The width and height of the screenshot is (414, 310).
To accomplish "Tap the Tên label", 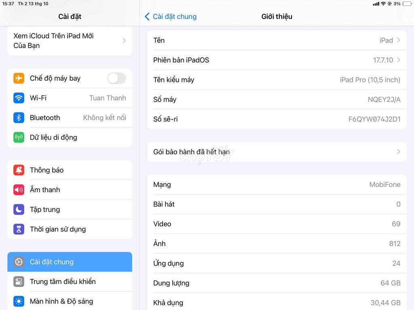I will pyautogui.click(x=159, y=40).
